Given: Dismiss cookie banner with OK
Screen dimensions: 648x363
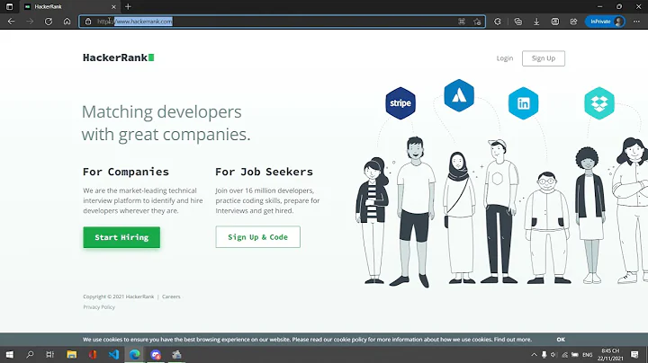Looking at the screenshot, I should [561, 340].
